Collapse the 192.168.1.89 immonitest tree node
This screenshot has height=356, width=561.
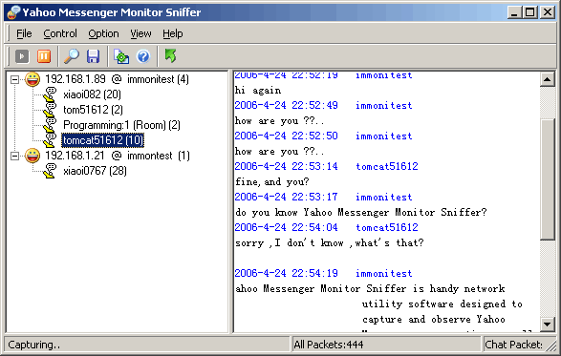[x=14, y=79]
